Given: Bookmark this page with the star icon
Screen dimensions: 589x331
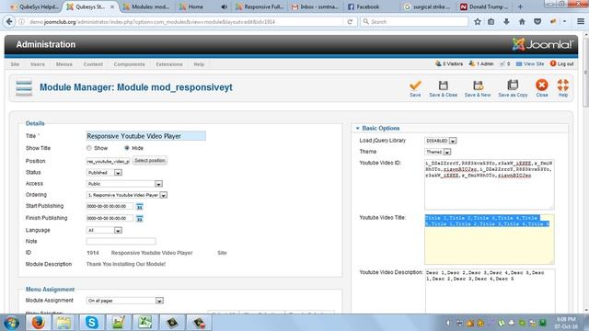Looking at the screenshot, I should pos(478,22).
